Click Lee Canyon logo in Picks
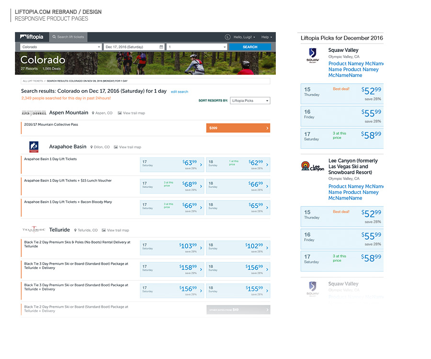This screenshot has height=359, width=431. tap(313, 166)
